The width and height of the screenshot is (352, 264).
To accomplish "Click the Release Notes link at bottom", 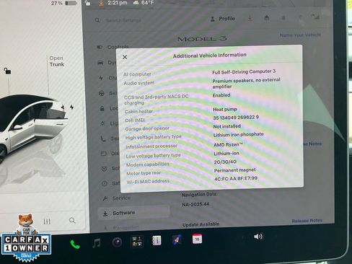I will click(307, 221).
